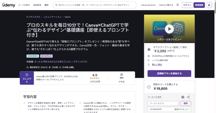Open コースを探す menu
The image size is (216, 113).
[24, 5]
